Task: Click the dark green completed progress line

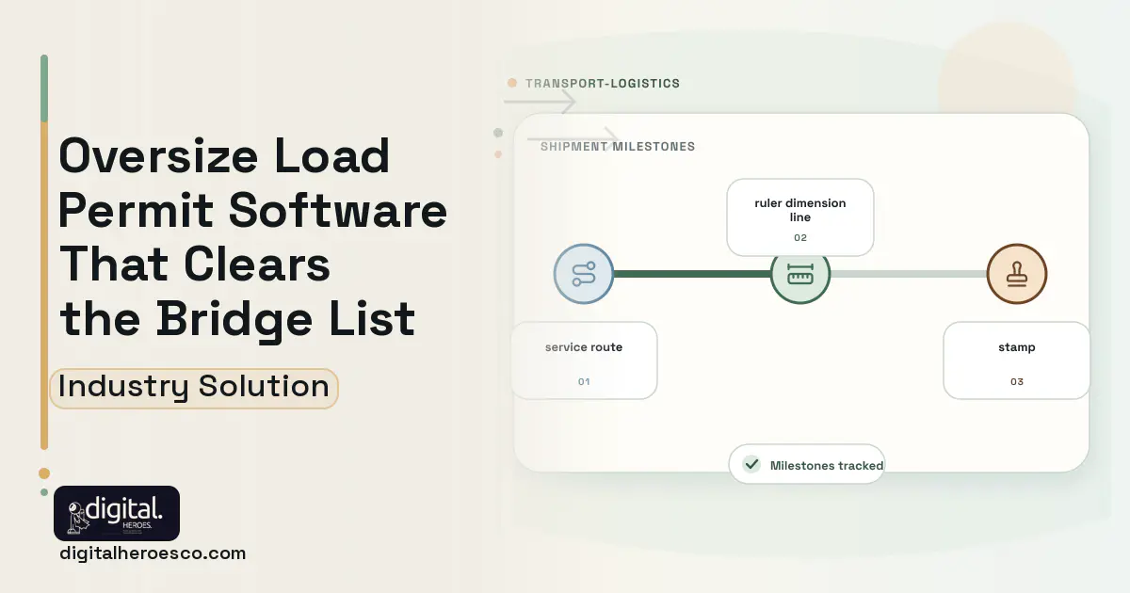Action: [692, 274]
